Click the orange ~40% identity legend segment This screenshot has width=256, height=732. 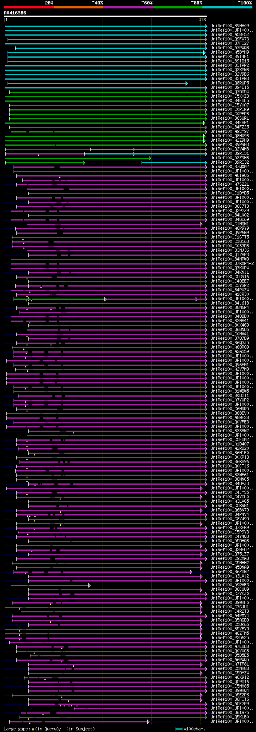78,7
